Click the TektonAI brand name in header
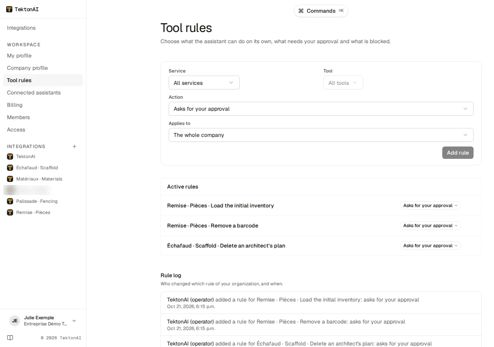 point(27,9)
